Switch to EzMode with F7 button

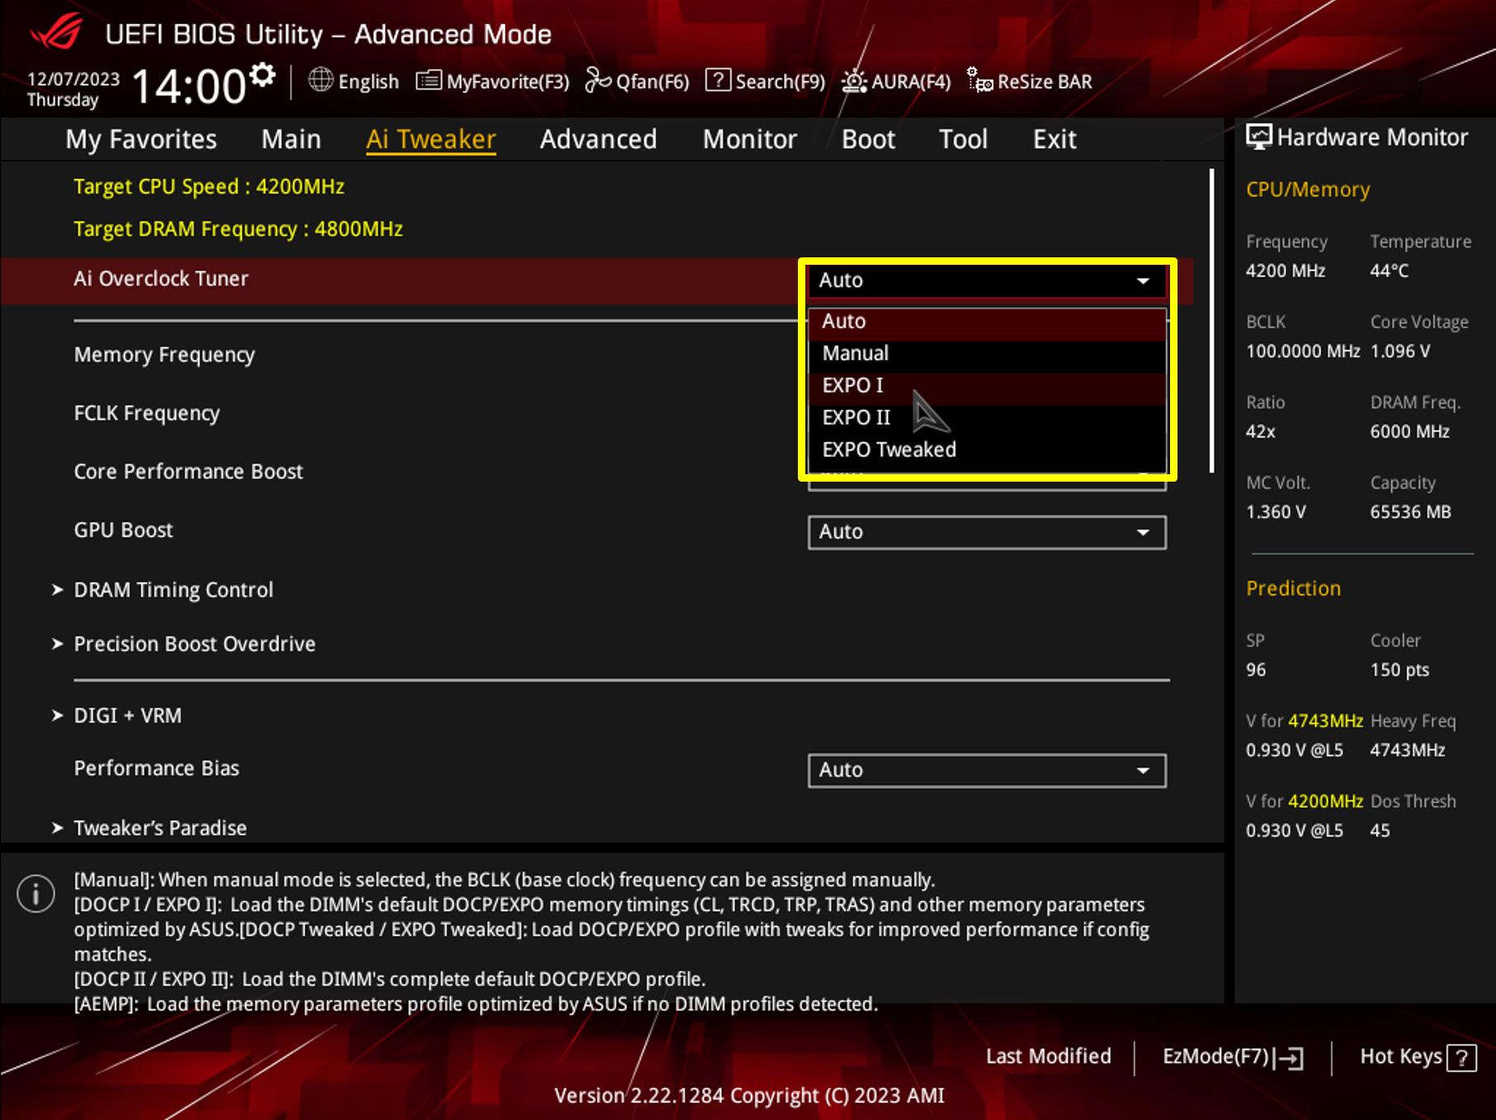pos(1232,1056)
